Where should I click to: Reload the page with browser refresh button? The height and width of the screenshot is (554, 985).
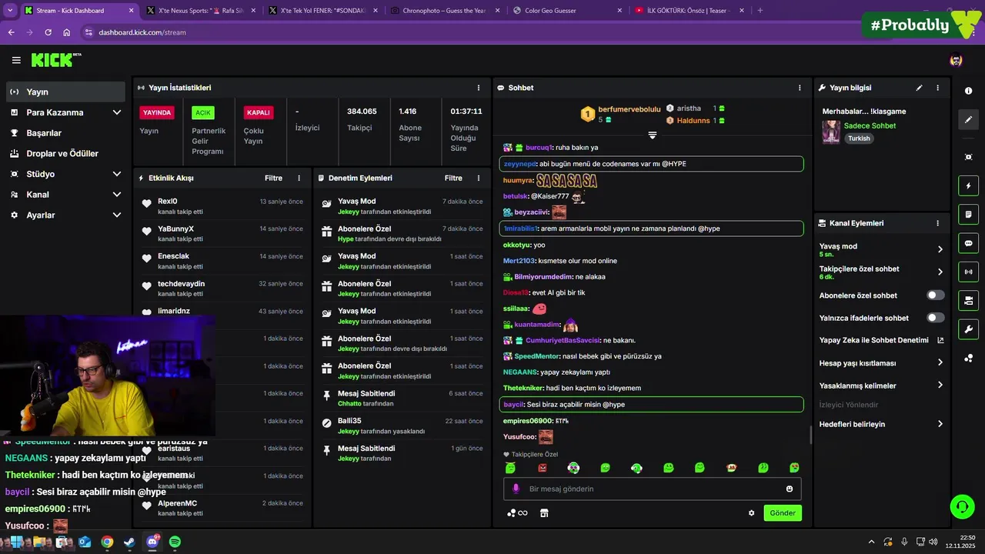[x=48, y=32]
